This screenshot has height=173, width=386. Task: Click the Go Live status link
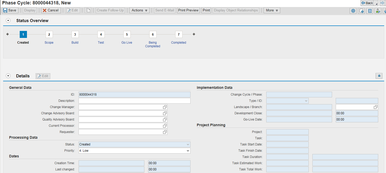(x=127, y=43)
